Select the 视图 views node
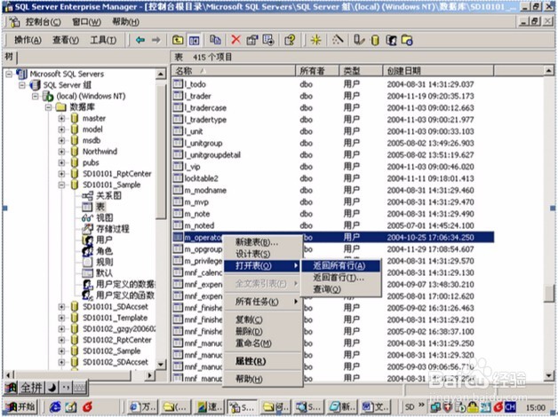Image resolution: width=558 pixels, height=417 pixels. (105, 217)
